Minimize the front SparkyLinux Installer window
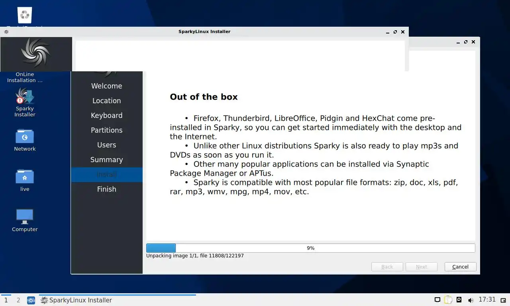The image size is (510, 306). point(388,32)
